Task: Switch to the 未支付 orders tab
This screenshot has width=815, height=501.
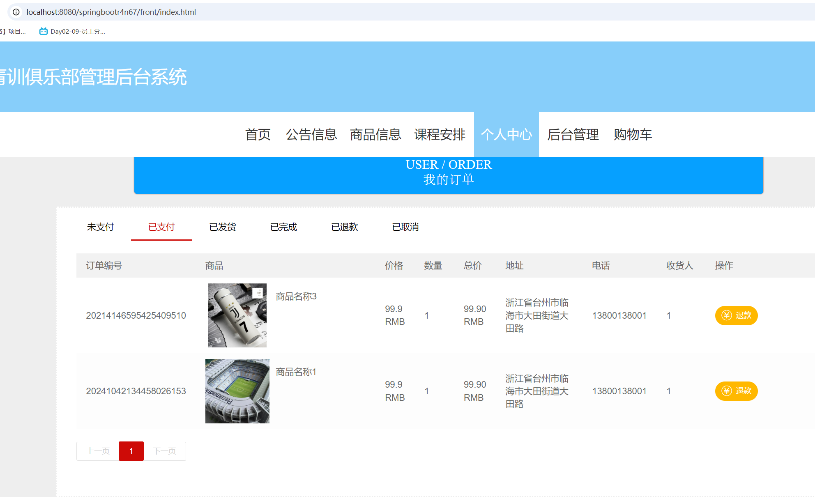Action: click(x=100, y=227)
